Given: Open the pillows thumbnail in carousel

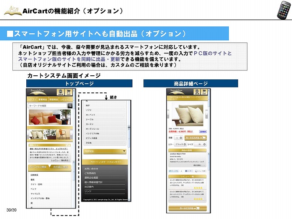Looking at the screenshot, I should click(37, 134).
